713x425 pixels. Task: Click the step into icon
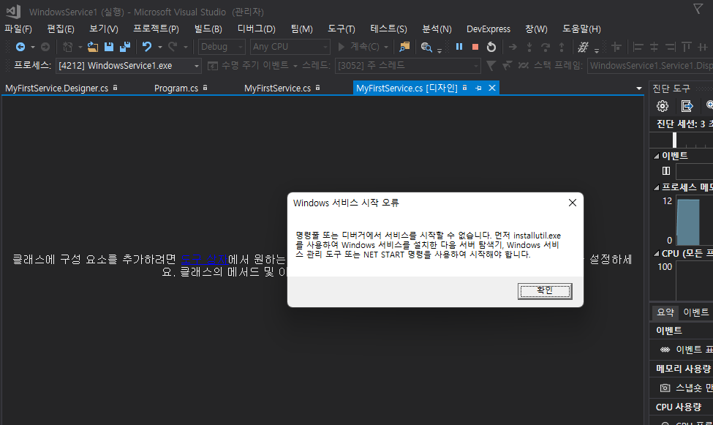529,47
